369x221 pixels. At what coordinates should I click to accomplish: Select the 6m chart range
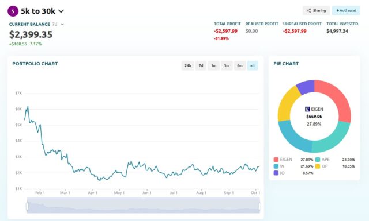click(x=240, y=65)
